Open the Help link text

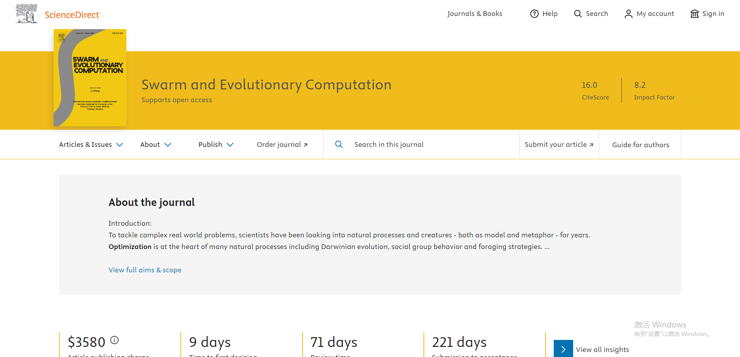pyautogui.click(x=550, y=14)
